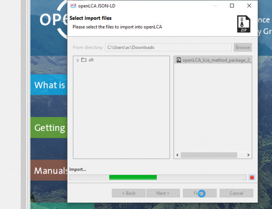
Task: Close the openLCA JSON-LD dialog
Action: [249, 6]
